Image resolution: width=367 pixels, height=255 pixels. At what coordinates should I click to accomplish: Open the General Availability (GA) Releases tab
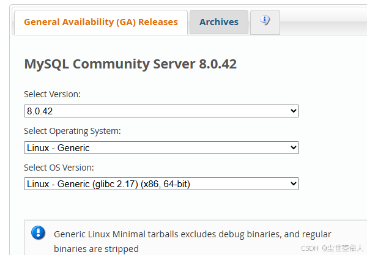coord(101,22)
